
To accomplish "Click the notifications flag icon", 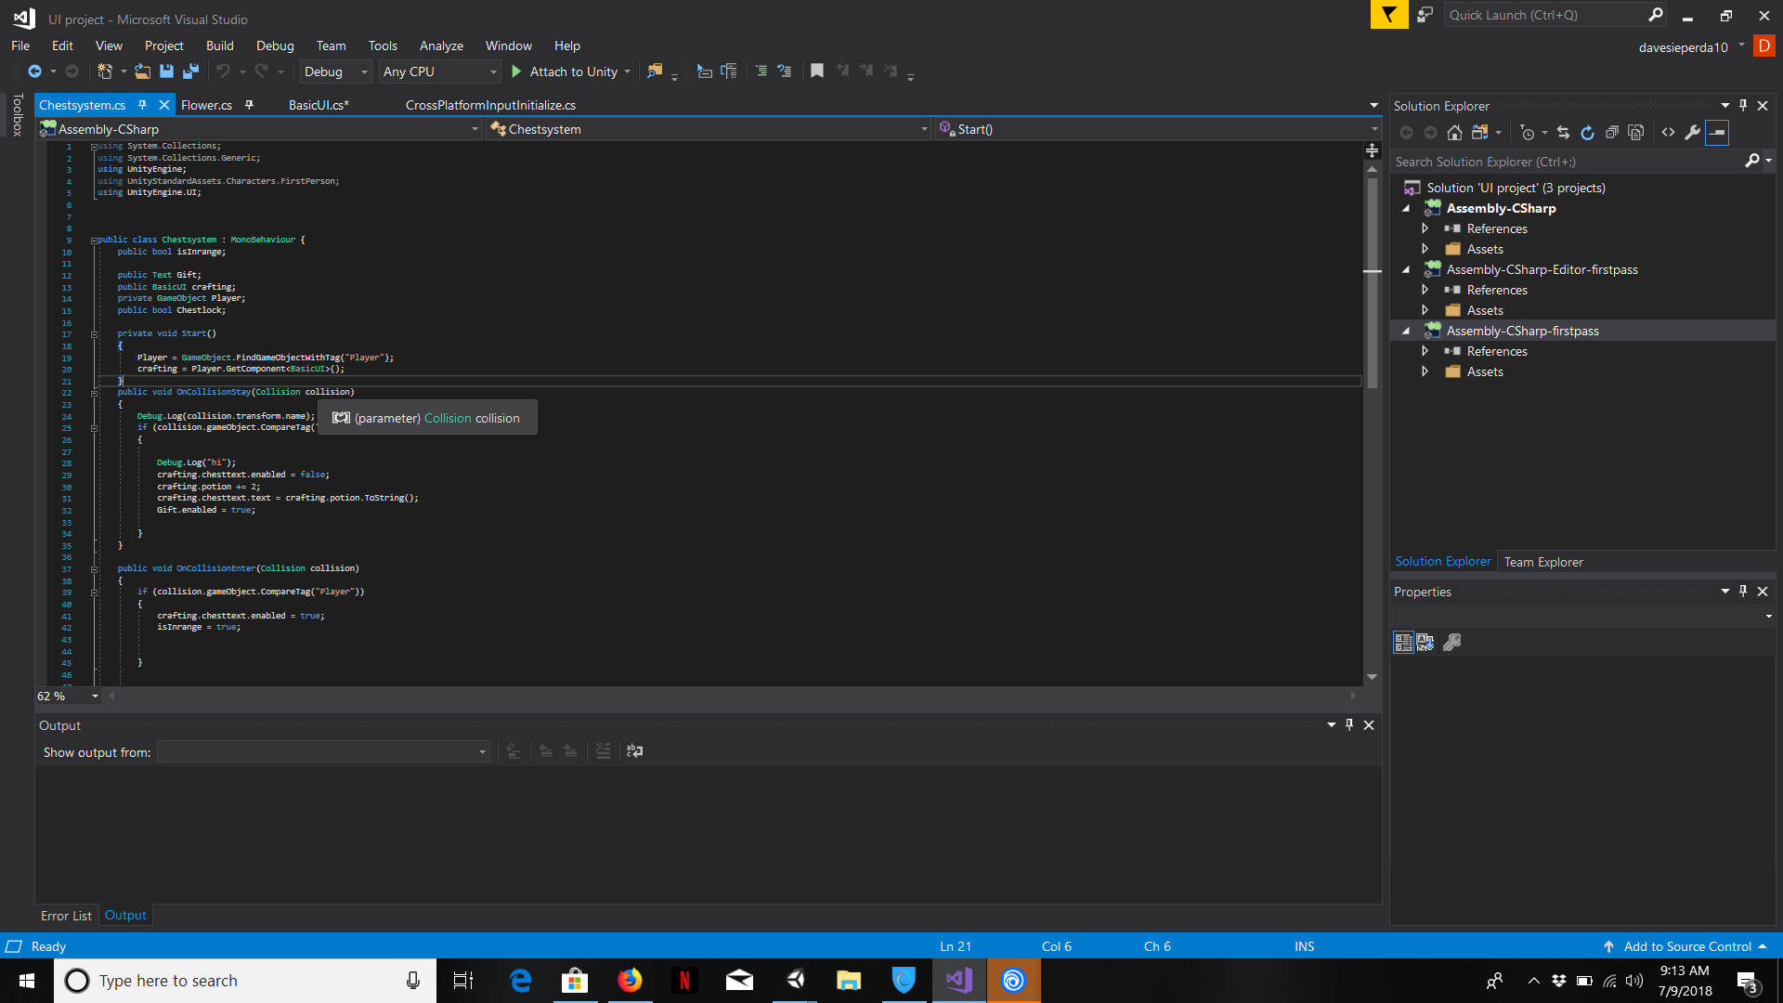I will pos(1388,15).
